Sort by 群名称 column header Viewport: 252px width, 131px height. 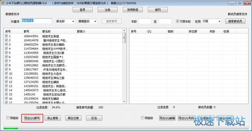click(x=58, y=31)
